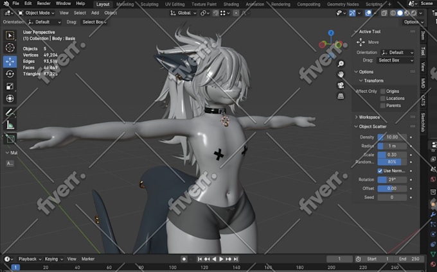Toggle X-ray view
This screenshot has width=437, height=272.
pyautogui.click(x=384, y=13)
